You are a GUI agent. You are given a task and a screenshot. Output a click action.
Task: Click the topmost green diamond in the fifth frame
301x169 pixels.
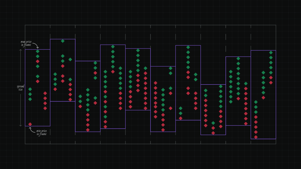(138, 50)
